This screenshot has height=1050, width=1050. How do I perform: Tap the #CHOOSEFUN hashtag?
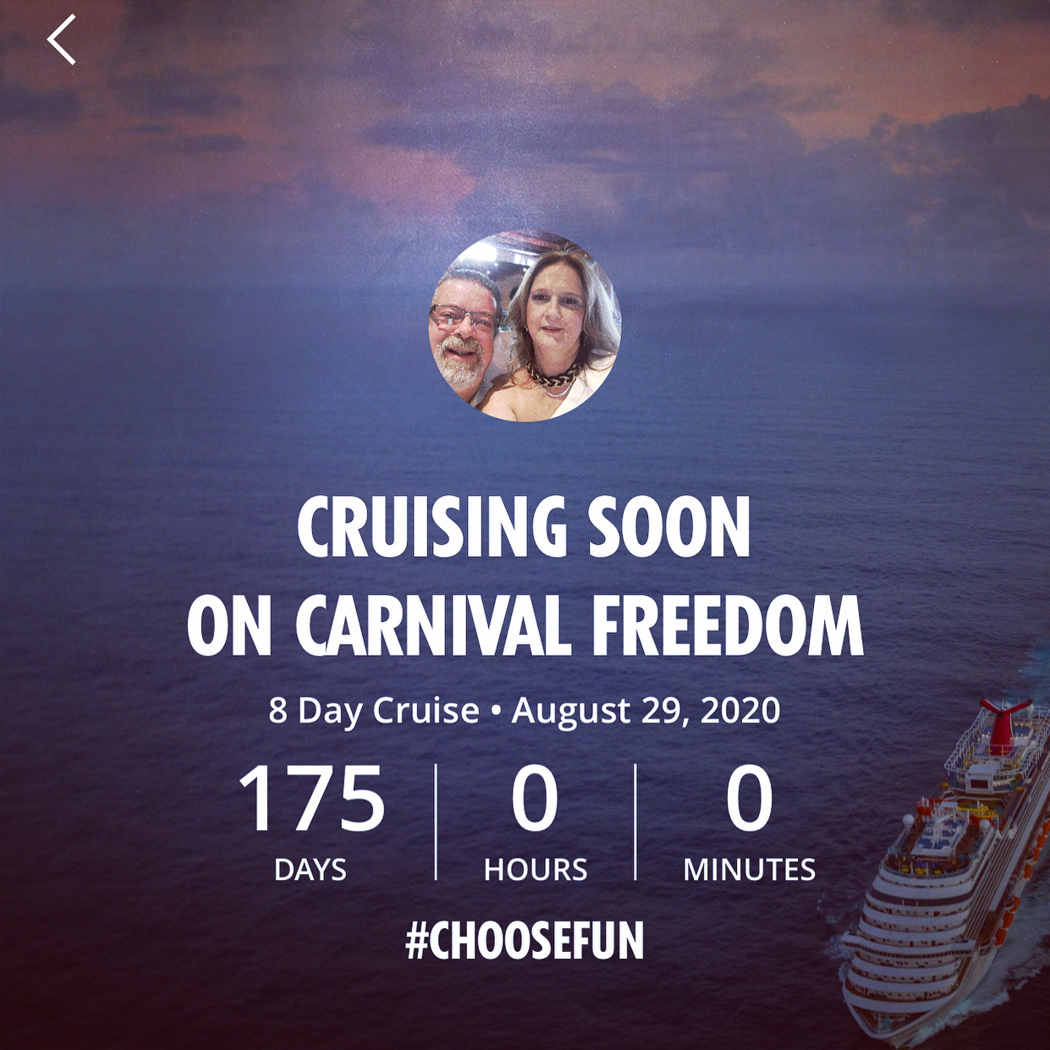tap(525, 941)
